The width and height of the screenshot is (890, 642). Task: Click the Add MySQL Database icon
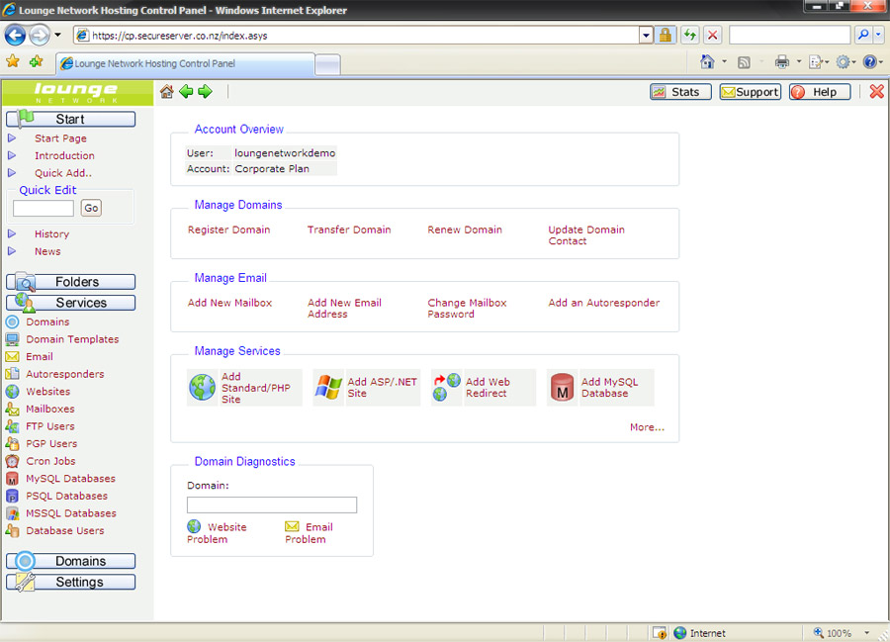tap(563, 387)
